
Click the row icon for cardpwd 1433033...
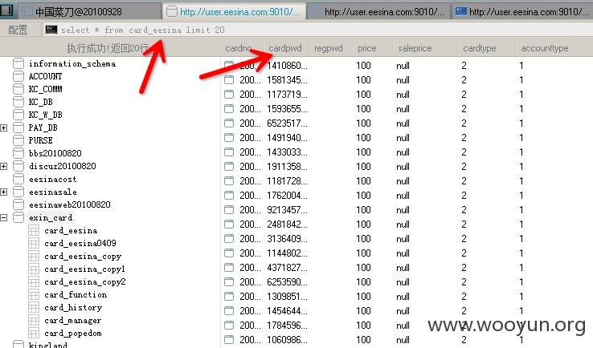229,152
